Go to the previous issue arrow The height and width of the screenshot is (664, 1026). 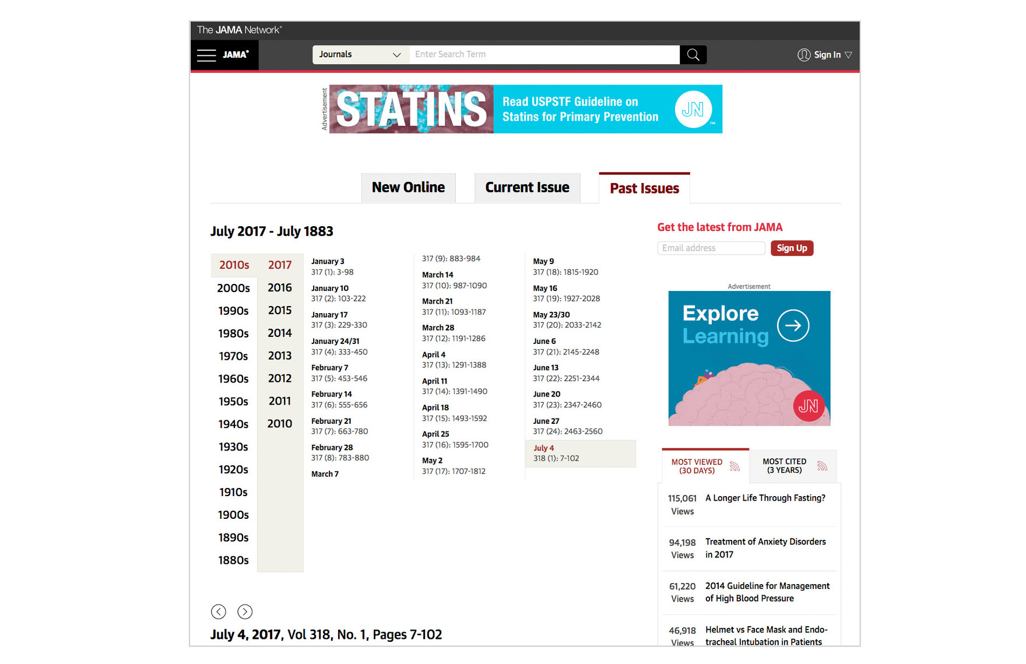pos(219,612)
